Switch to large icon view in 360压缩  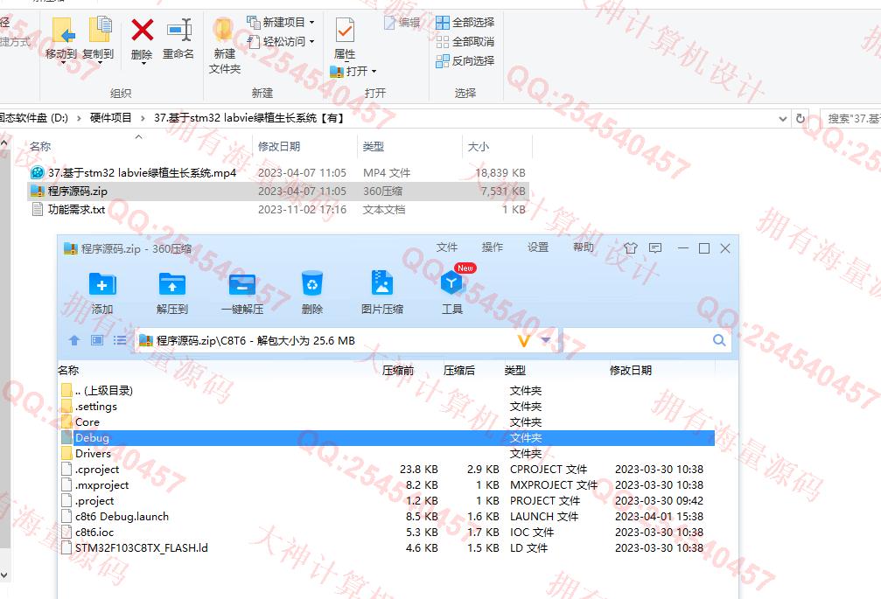tap(97, 340)
